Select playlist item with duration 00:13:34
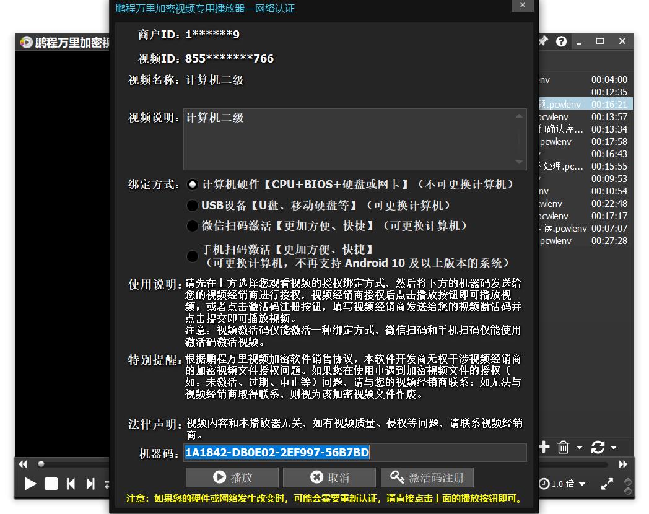This screenshot has width=649, height=514. tap(585, 129)
